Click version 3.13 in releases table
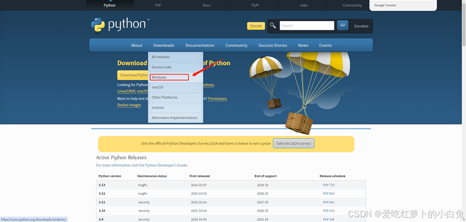This screenshot has height=222, width=466. tap(102, 185)
